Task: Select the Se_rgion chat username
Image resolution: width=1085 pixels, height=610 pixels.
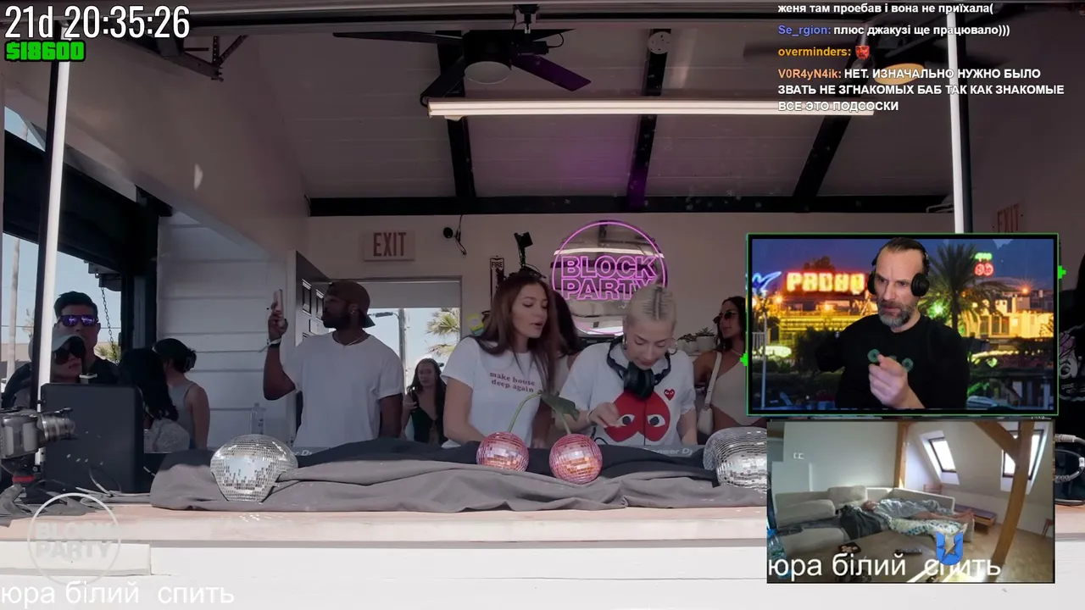Action: click(804, 30)
